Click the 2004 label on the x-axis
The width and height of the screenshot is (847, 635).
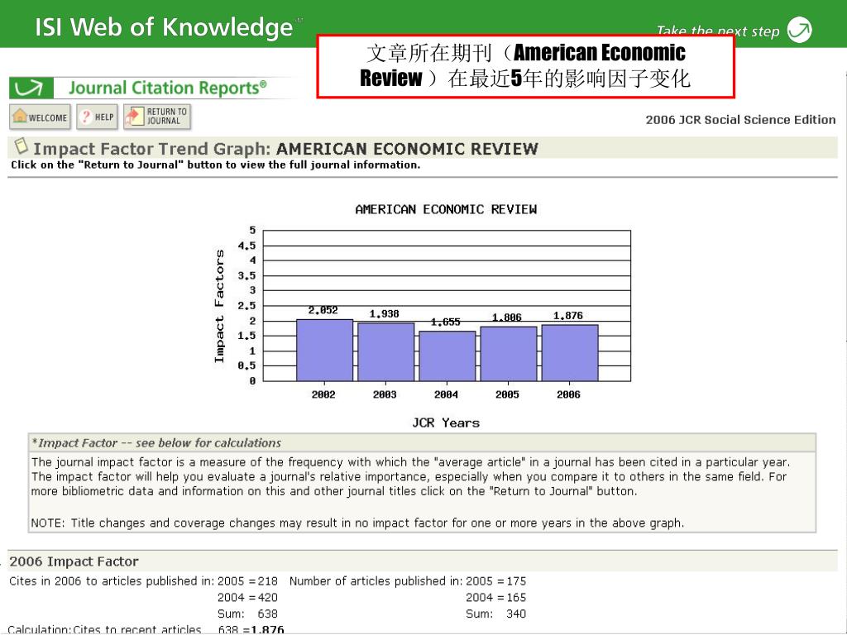446,394
